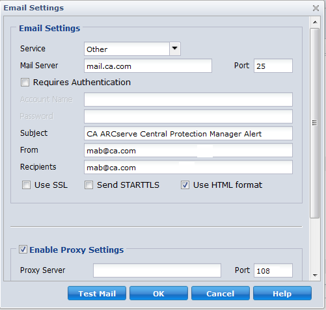
Task: Click the mail server Port field
Action: pyautogui.click(x=273, y=66)
